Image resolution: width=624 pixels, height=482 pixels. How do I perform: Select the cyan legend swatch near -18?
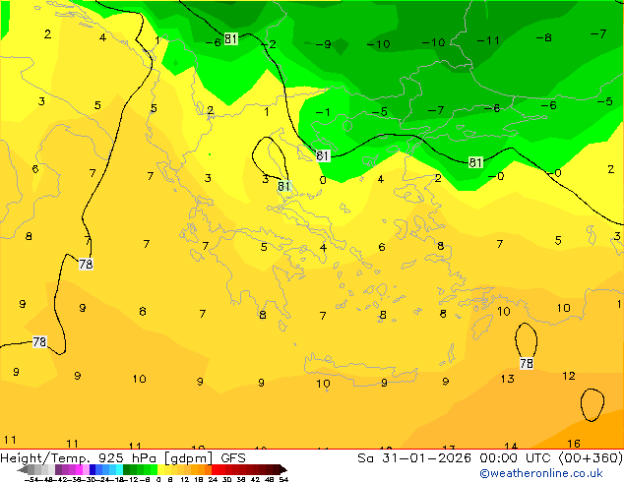click(x=119, y=469)
